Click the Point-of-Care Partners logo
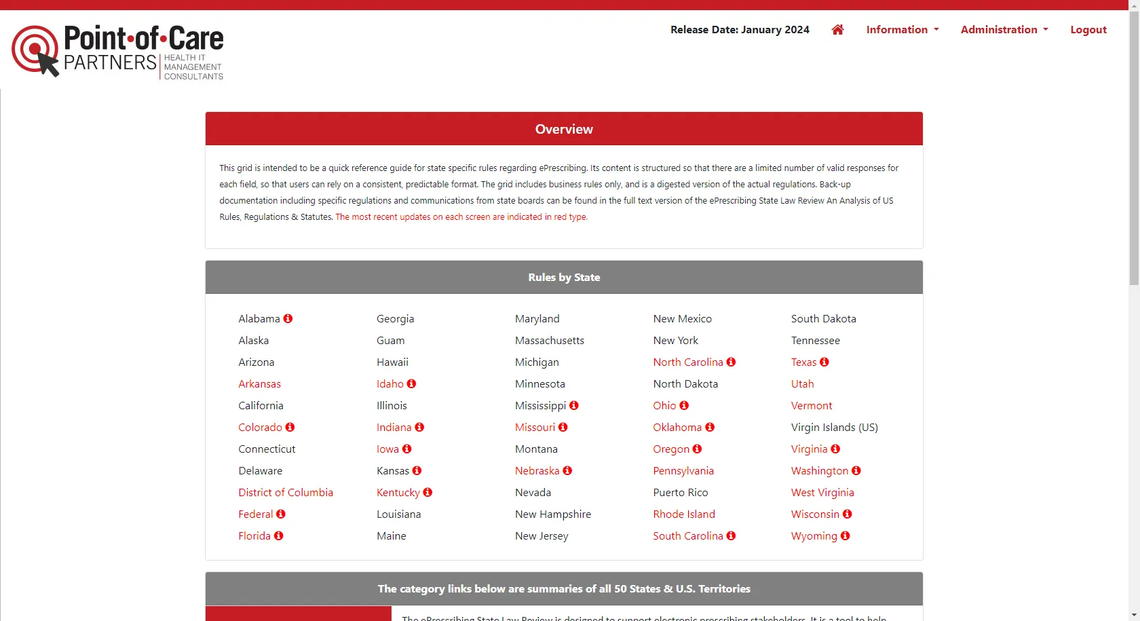 117,52
